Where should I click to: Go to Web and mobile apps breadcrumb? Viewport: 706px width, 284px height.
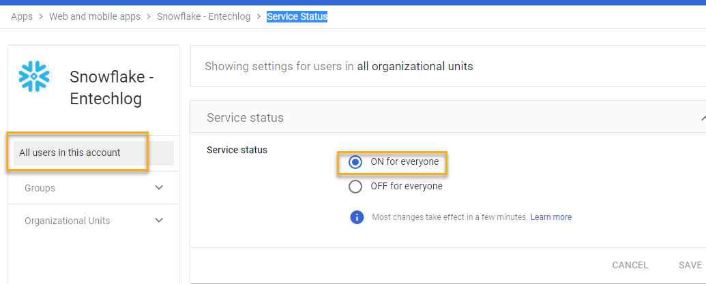tap(95, 16)
